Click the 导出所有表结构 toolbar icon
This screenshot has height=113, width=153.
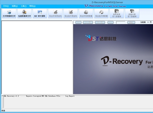(x=55, y=13)
